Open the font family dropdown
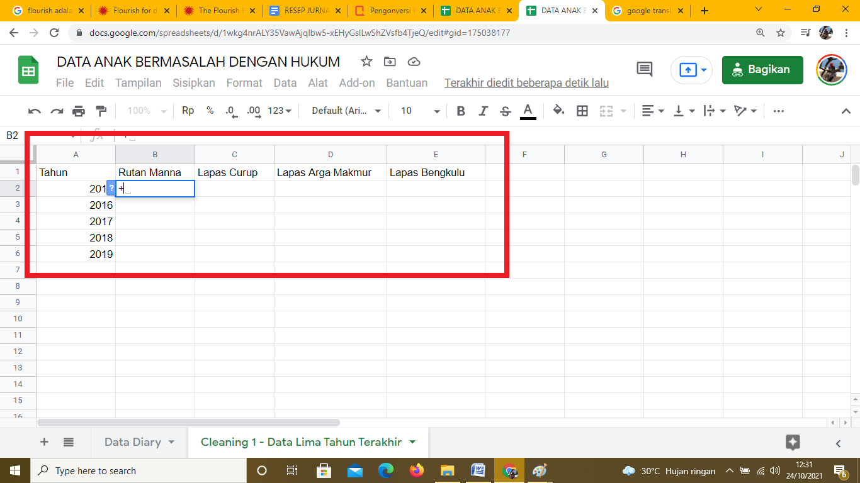 point(346,111)
